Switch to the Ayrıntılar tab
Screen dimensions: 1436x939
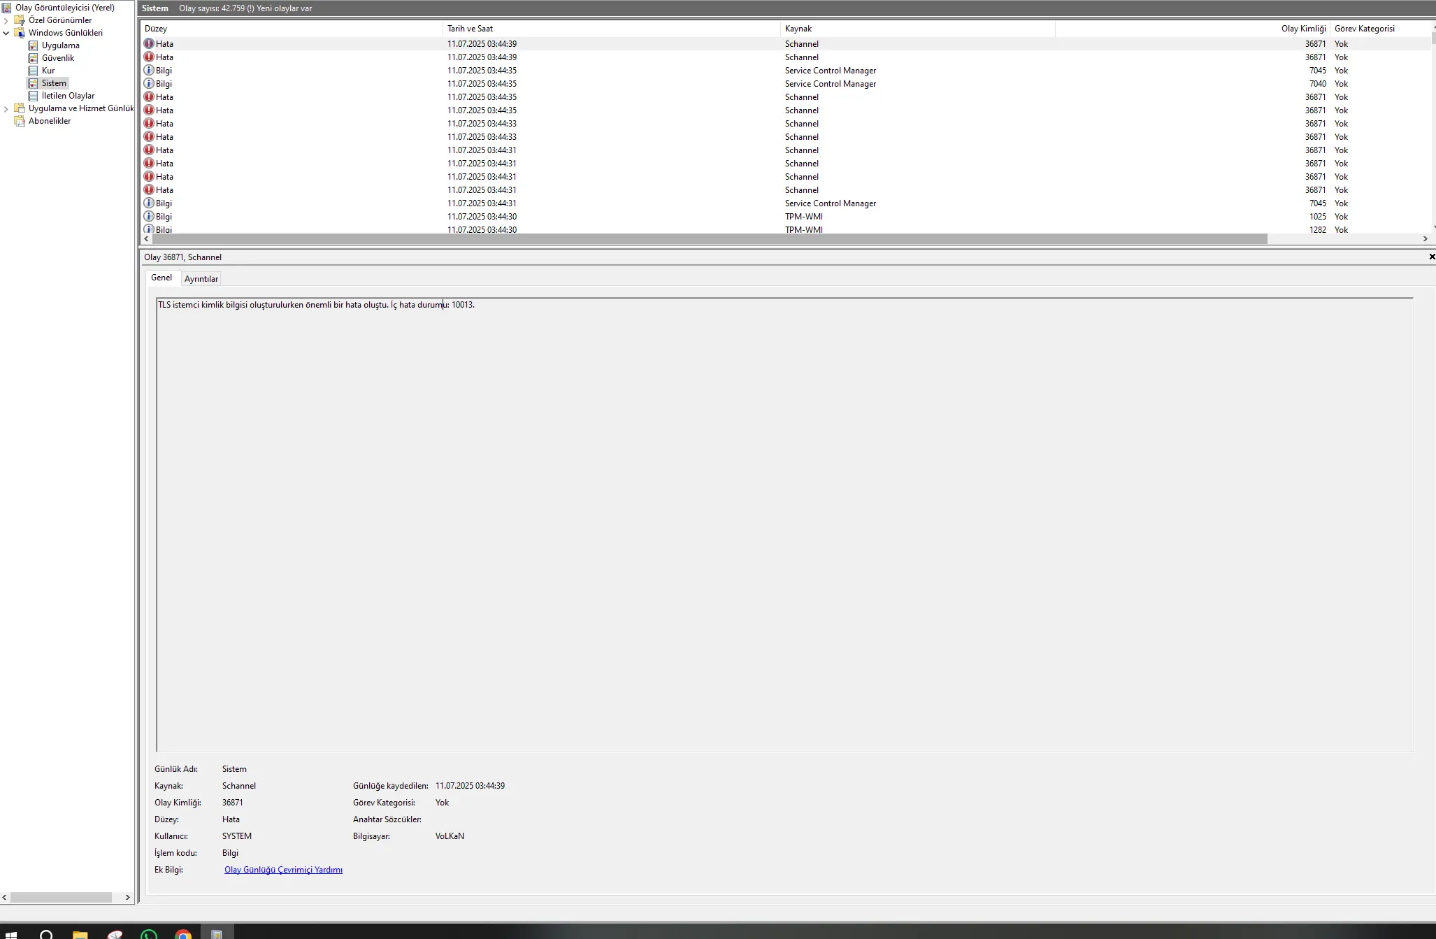[x=201, y=279]
